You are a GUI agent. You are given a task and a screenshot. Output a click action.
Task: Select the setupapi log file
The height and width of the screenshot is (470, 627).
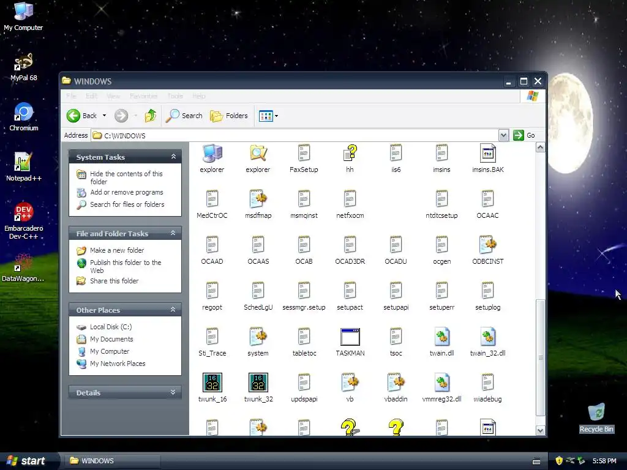396,291
